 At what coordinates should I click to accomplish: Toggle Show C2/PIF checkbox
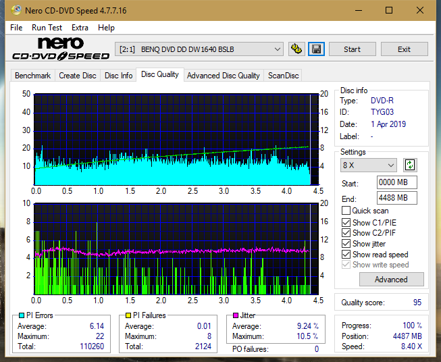346,233
